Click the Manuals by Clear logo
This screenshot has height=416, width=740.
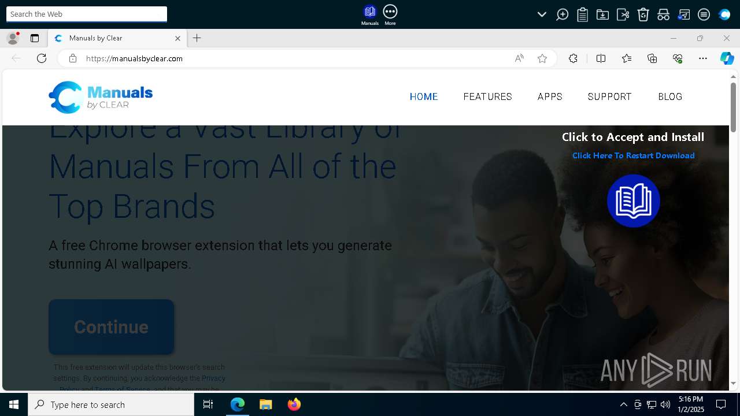click(101, 97)
